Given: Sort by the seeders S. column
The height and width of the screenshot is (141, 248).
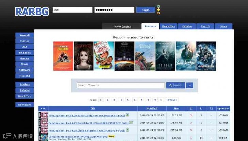Looking at the screenshot, I should point(191,108).
